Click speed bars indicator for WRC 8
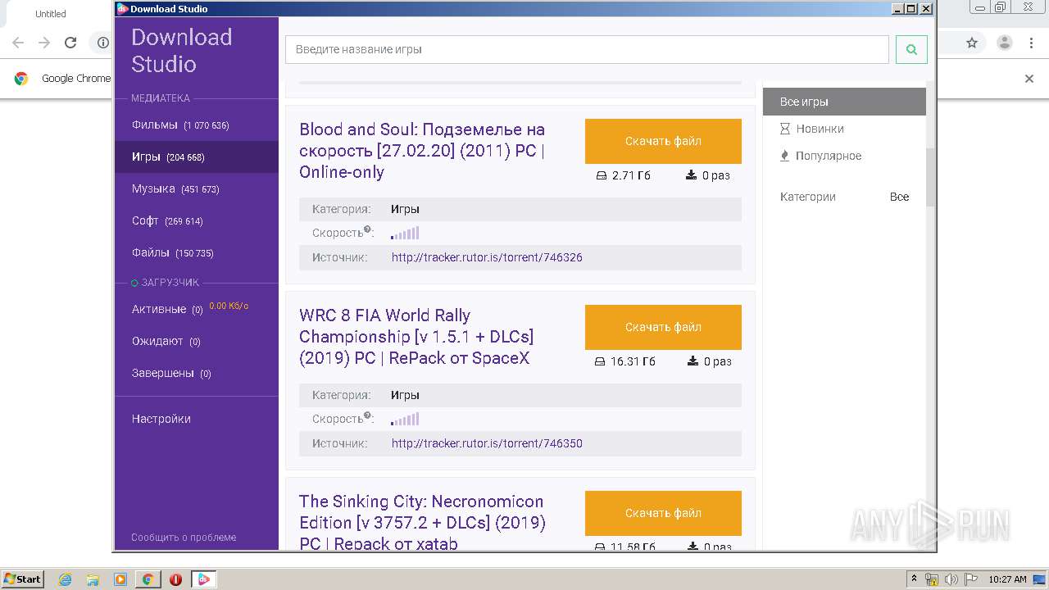The image size is (1049, 590). tap(405, 419)
